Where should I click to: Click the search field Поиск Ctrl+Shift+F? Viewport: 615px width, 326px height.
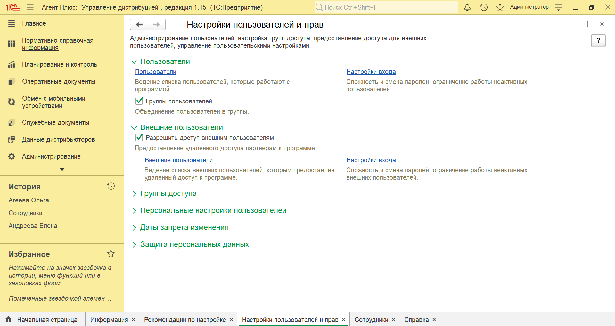[386, 7]
